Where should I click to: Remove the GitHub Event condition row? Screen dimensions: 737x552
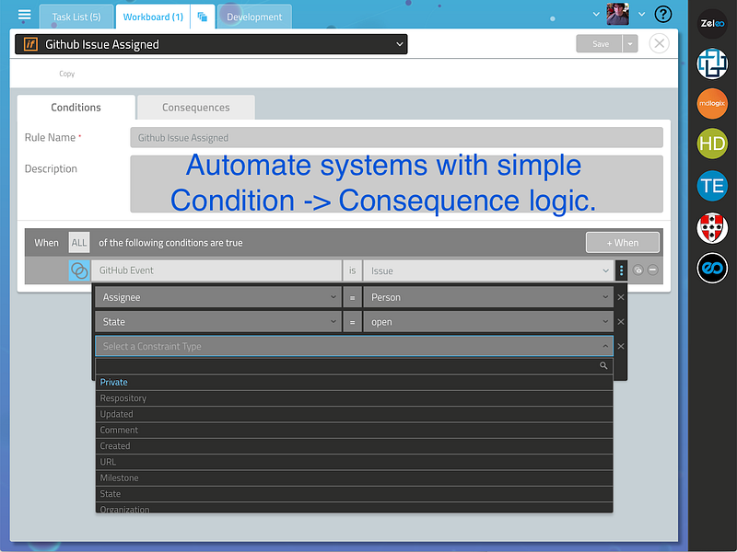653,270
